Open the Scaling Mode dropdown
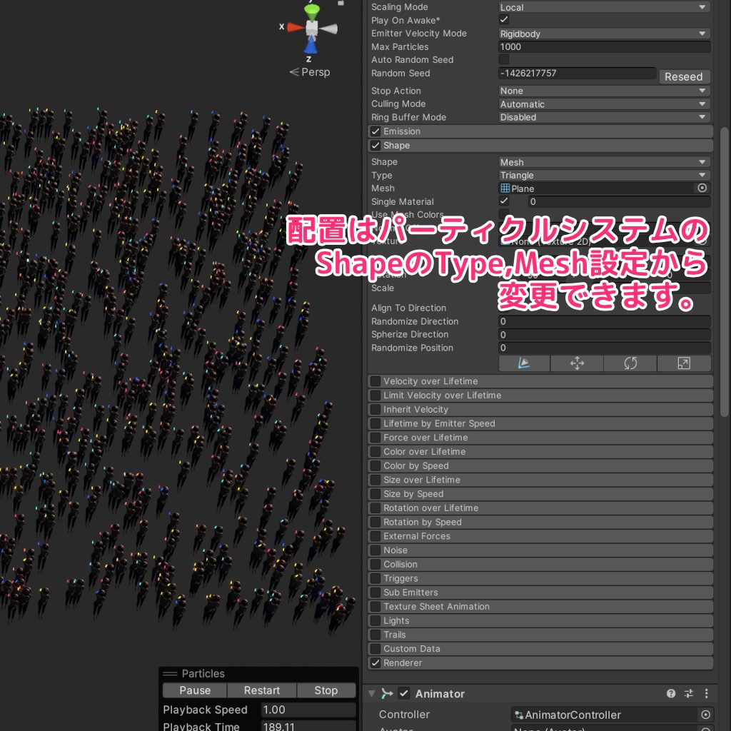Image resolution: width=731 pixels, height=731 pixels. point(603,6)
